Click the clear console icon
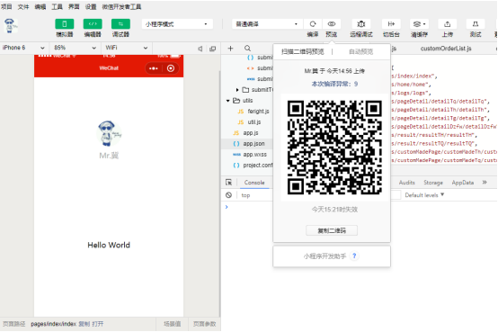The height and width of the screenshot is (332, 498). pyautogui.click(x=228, y=195)
